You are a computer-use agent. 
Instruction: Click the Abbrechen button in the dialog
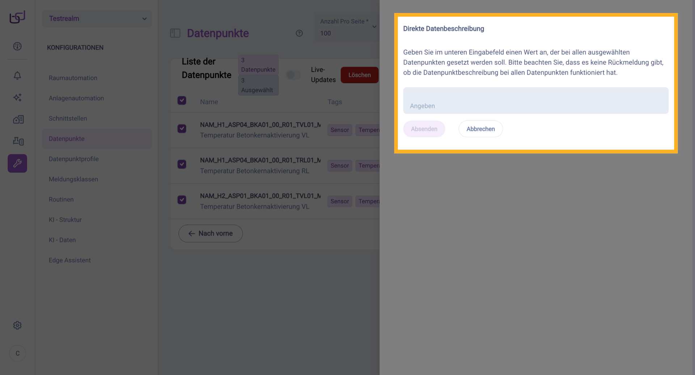[x=480, y=129]
